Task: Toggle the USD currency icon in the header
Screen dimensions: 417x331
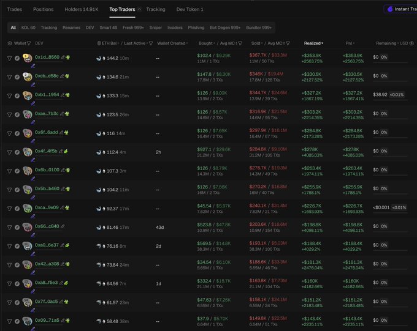Action: click(411, 43)
